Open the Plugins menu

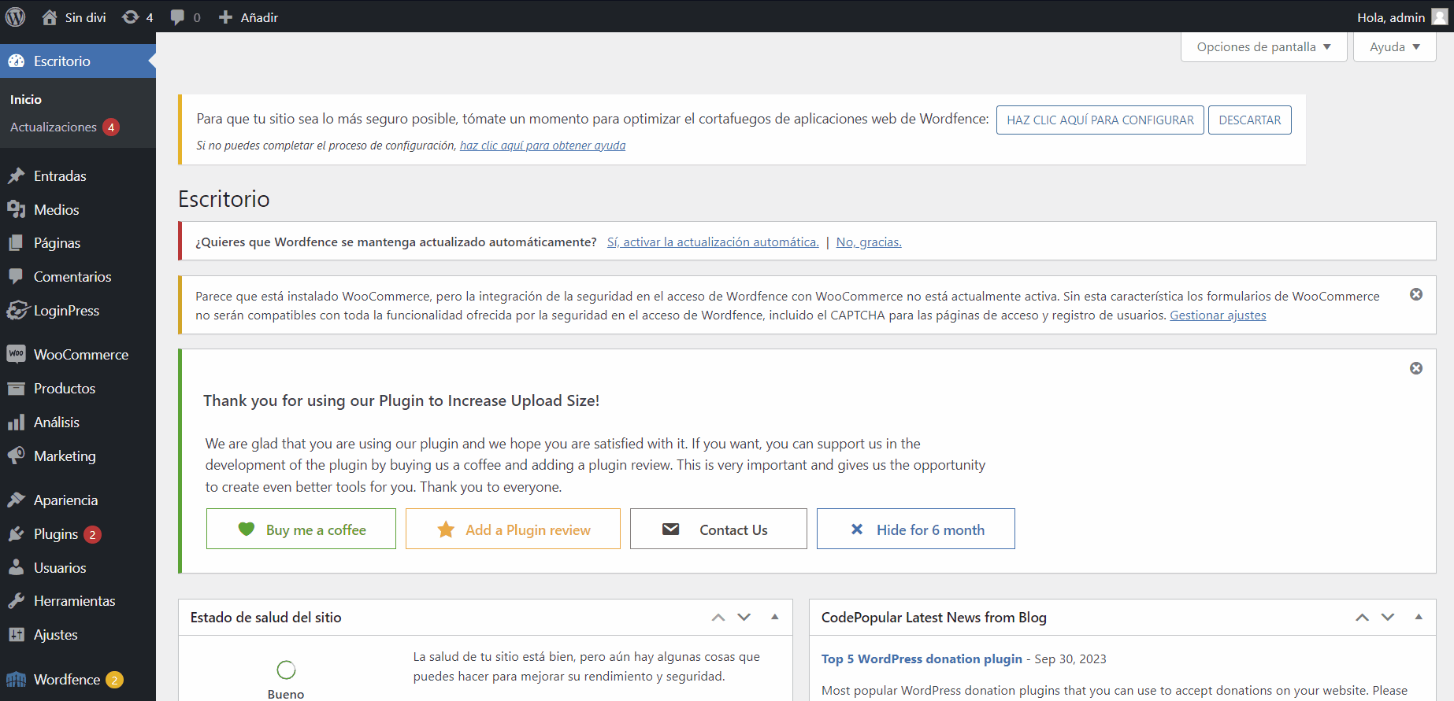click(55, 534)
